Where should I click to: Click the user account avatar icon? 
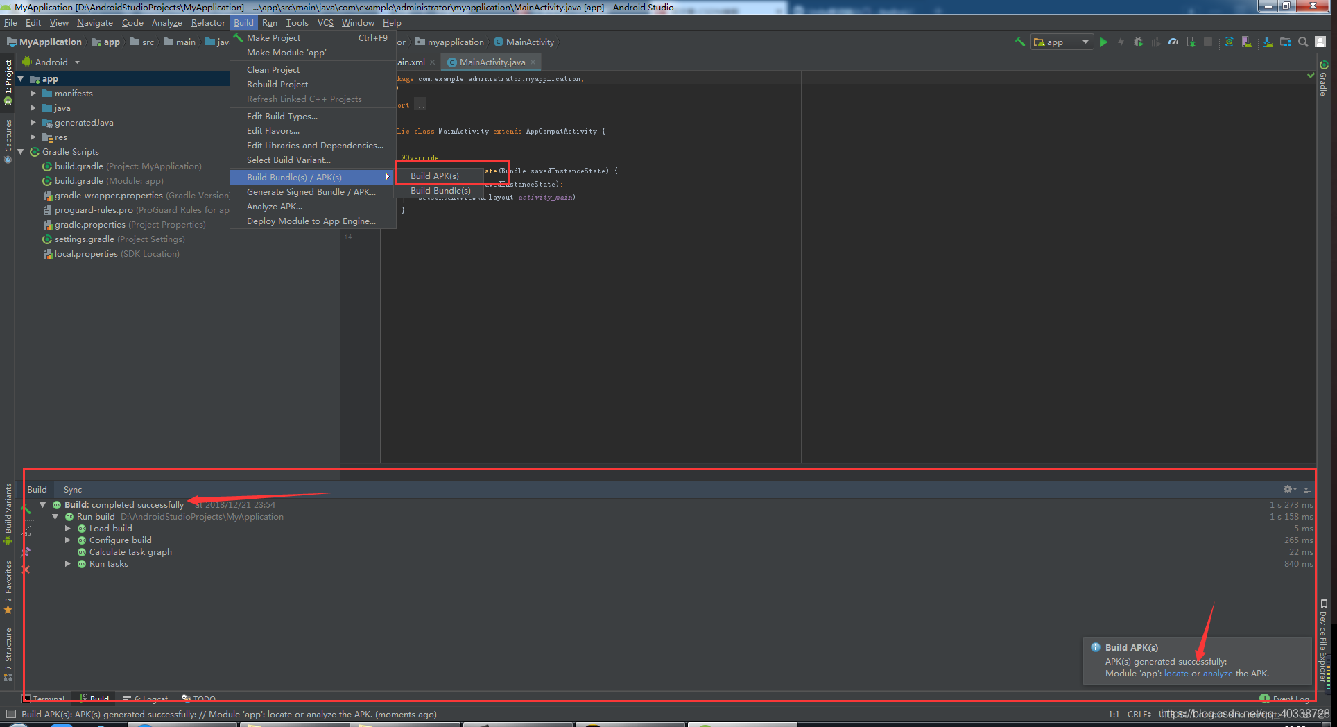[x=1321, y=42]
